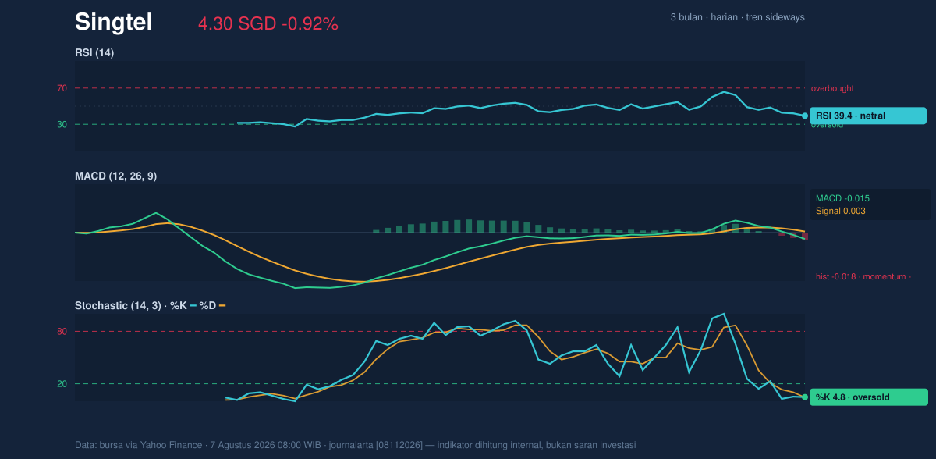The width and height of the screenshot is (936, 459).
Task: Click the %K 4.8 oversold badge
Action: [869, 397]
